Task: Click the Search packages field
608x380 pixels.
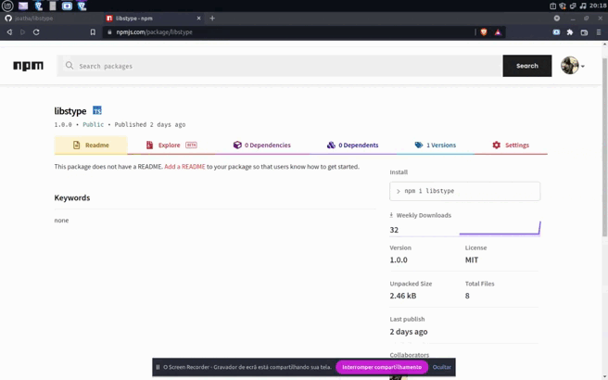Action: pyautogui.click(x=280, y=66)
